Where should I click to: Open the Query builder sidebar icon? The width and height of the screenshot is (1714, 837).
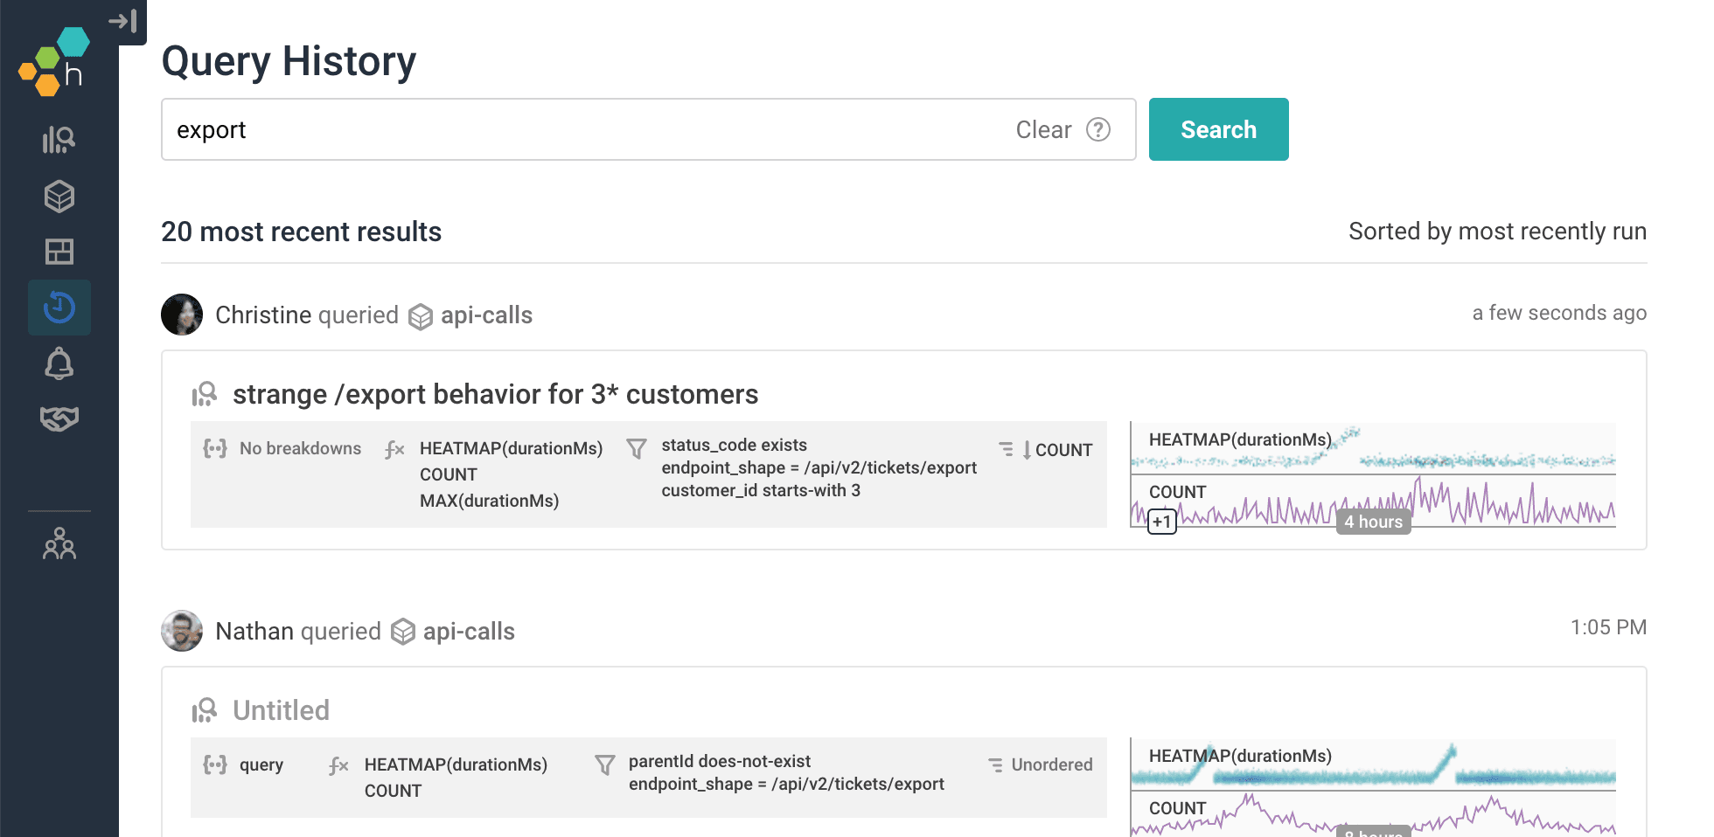(59, 140)
